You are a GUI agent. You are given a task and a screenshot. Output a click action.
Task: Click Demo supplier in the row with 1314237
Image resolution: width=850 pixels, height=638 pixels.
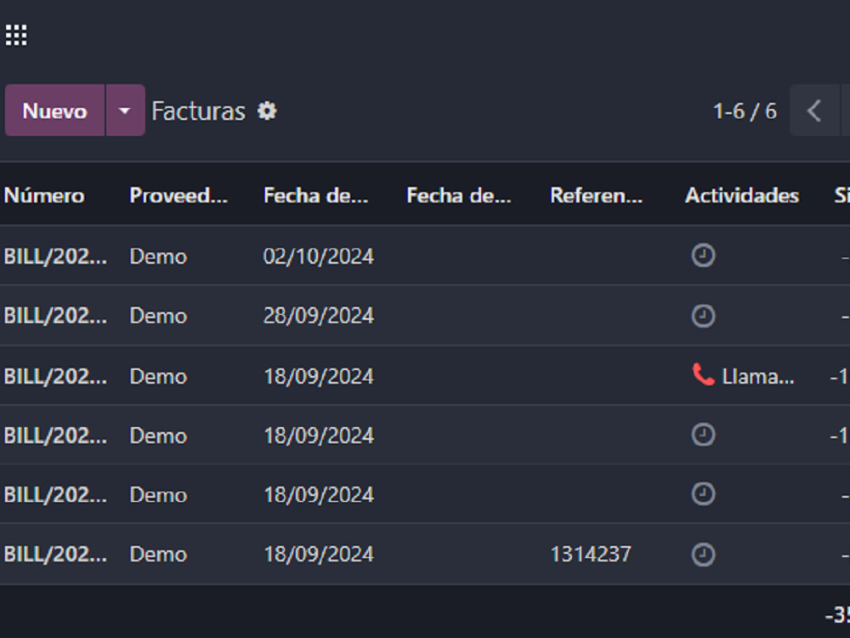click(158, 555)
